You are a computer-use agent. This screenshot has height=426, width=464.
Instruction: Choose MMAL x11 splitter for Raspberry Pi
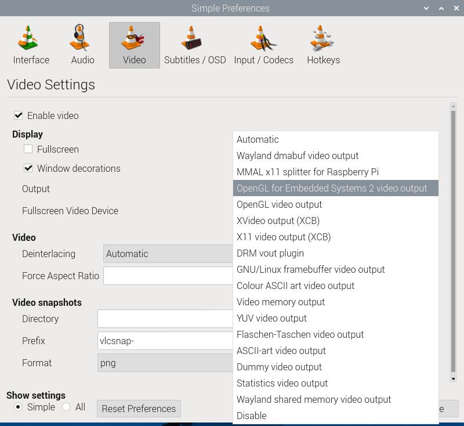[x=336, y=172]
